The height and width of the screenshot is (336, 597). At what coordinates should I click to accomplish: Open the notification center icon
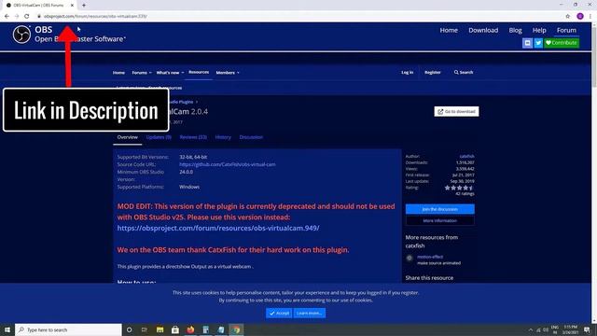click(x=587, y=329)
